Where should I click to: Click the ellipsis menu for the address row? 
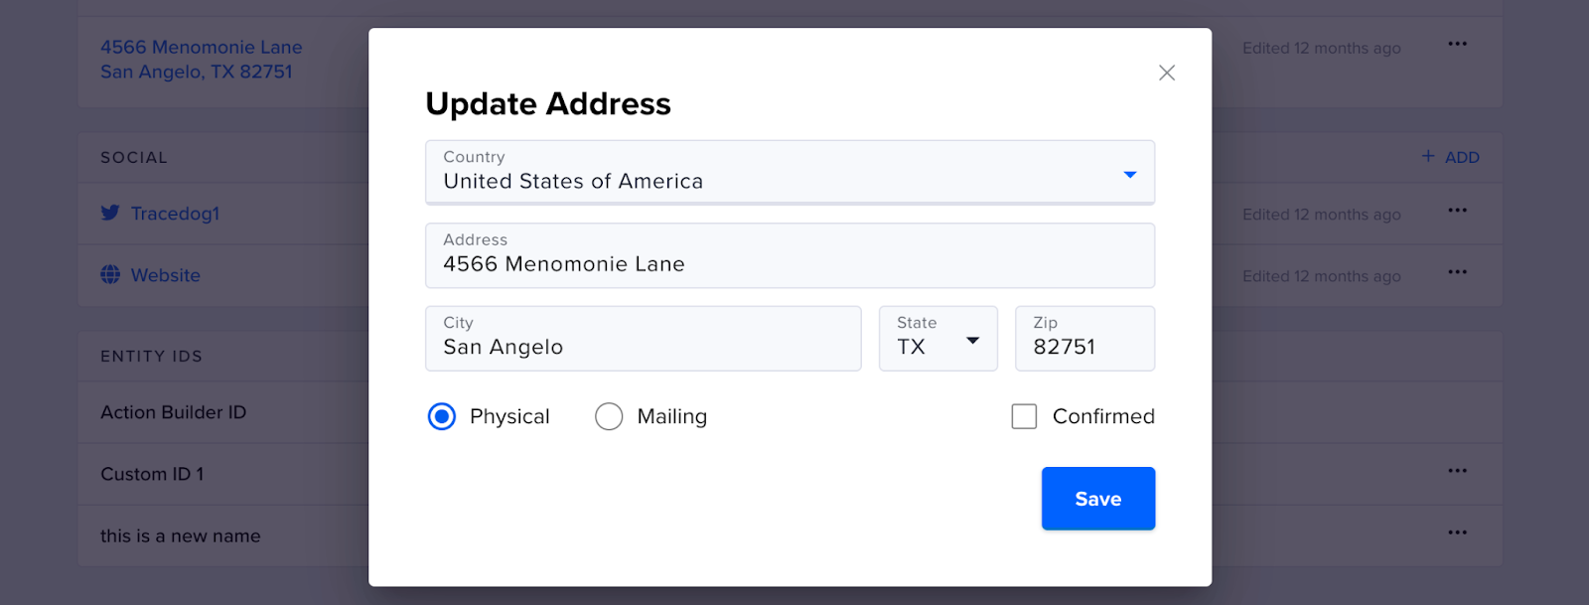1457,43
